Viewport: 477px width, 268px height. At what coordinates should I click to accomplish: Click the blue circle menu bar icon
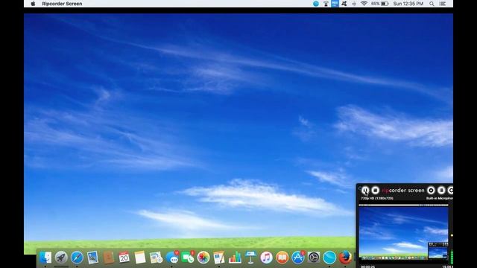[316, 4]
